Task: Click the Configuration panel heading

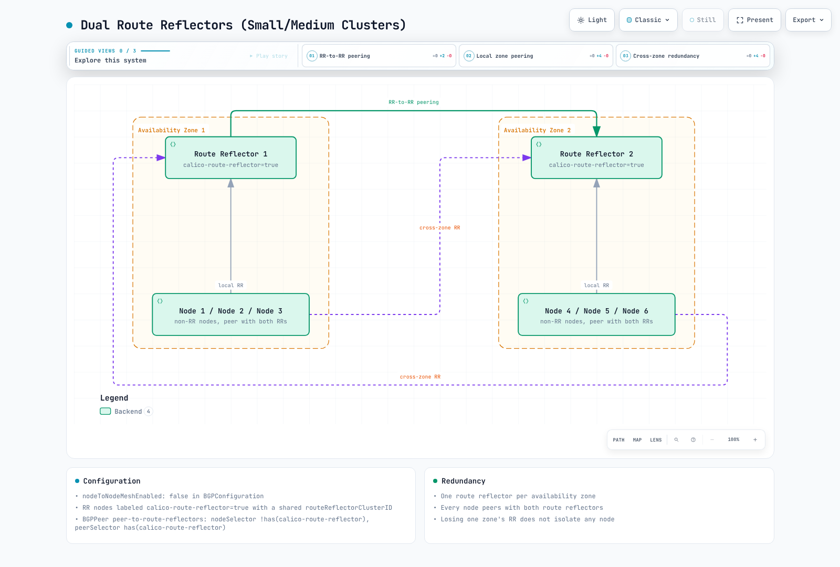Action: pyautogui.click(x=112, y=481)
